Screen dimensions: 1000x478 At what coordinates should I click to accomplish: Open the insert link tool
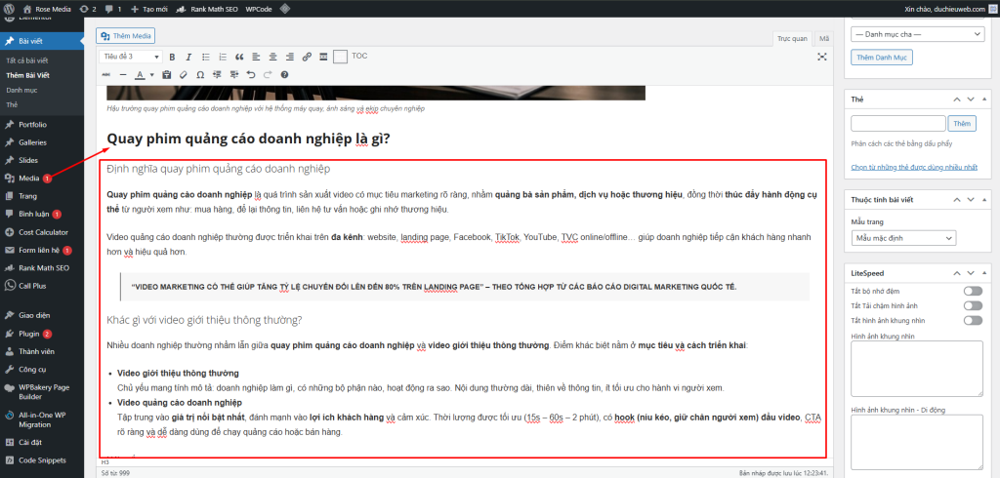click(x=307, y=57)
